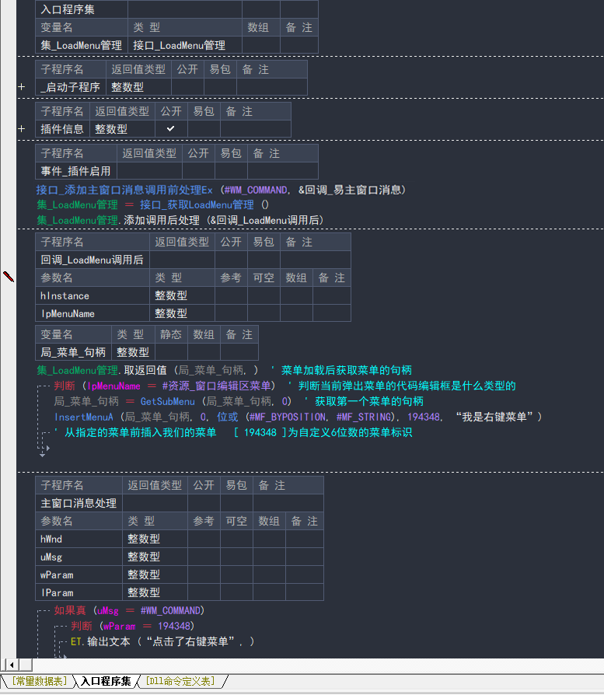
Task: Expand the _启动子程序 subroutine
Action: (x=22, y=88)
